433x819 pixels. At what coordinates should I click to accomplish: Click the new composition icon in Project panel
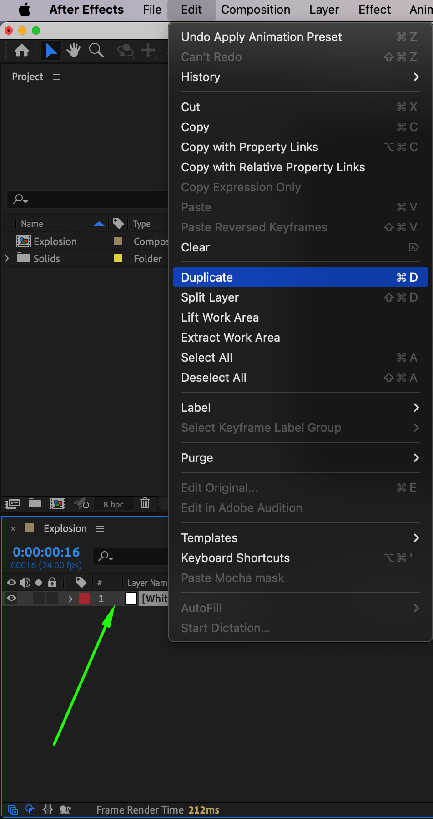point(58,503)
